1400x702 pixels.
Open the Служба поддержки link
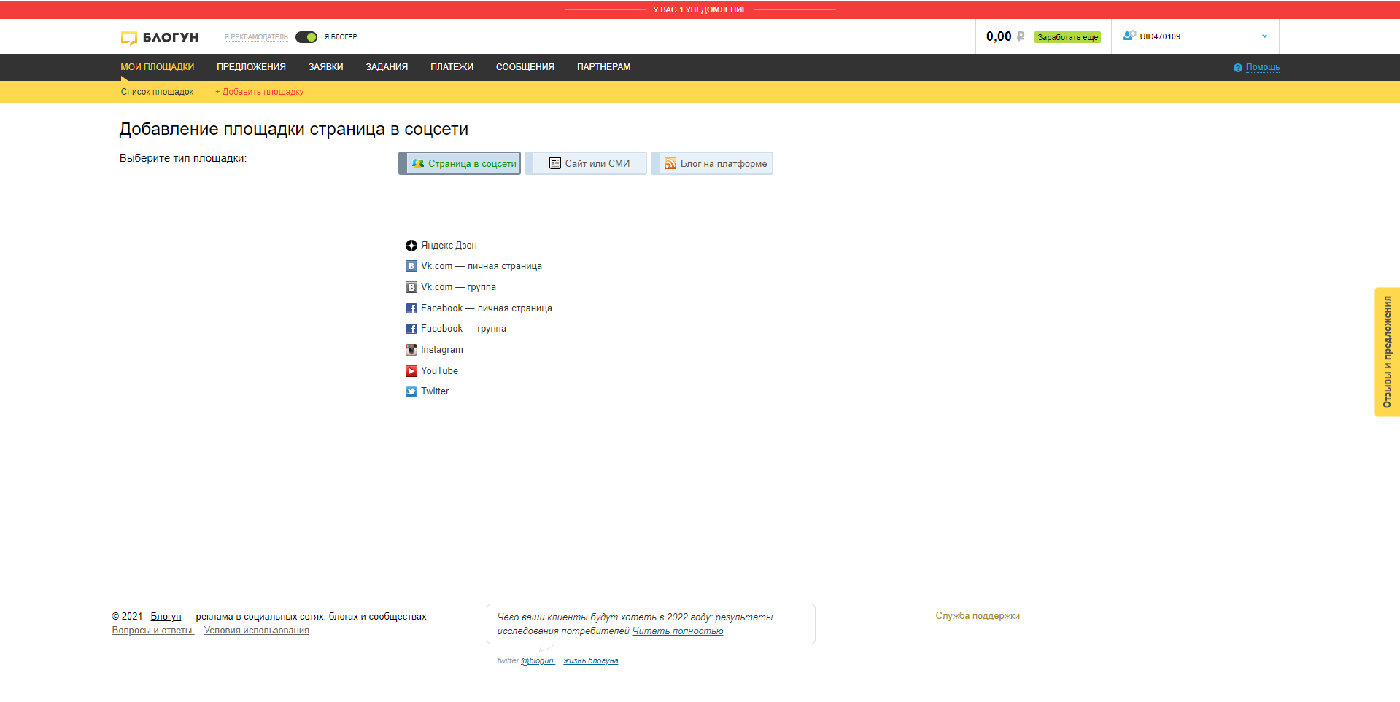pyautogui.click(x=978, y=616)
